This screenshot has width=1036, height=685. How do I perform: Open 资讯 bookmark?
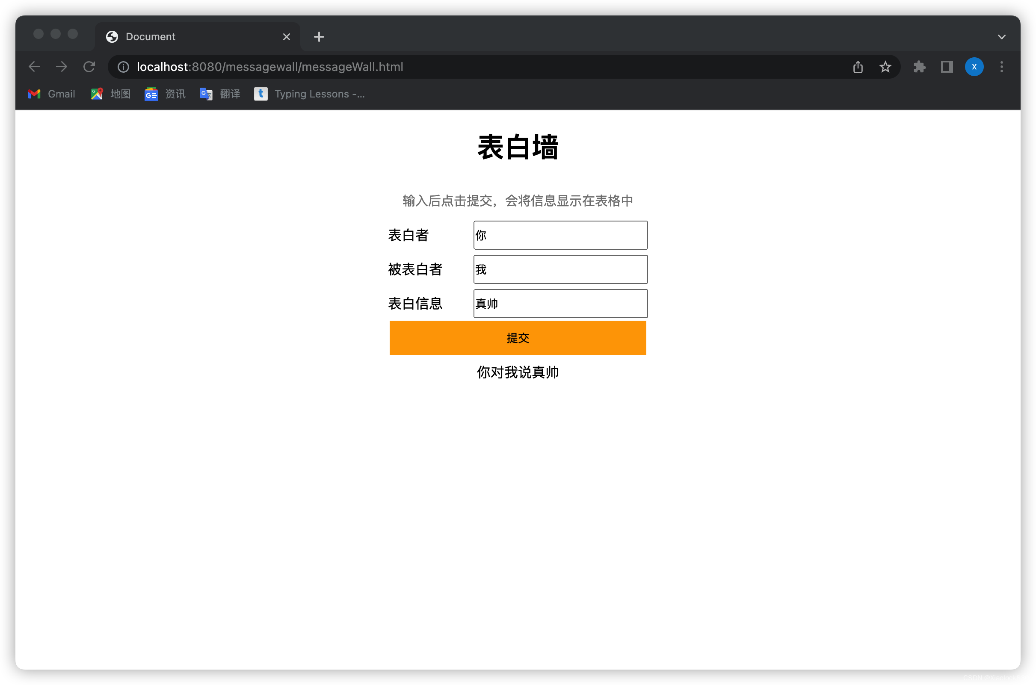(165, 94)
